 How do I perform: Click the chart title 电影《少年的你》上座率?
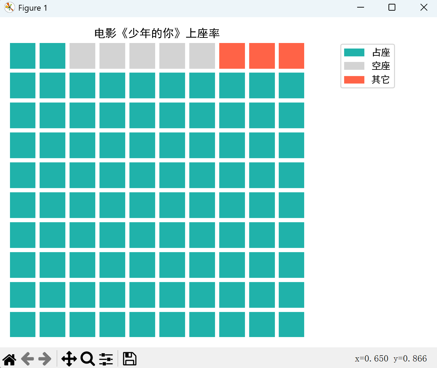(157, 33)
